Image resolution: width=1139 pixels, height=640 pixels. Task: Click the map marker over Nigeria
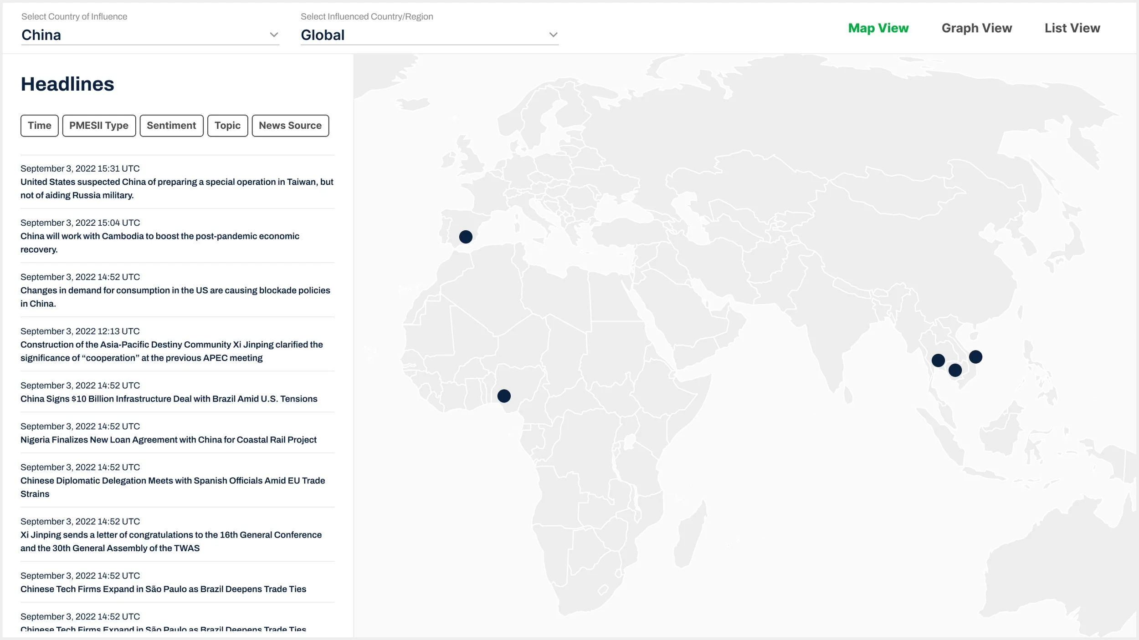(x=504, y=396)
